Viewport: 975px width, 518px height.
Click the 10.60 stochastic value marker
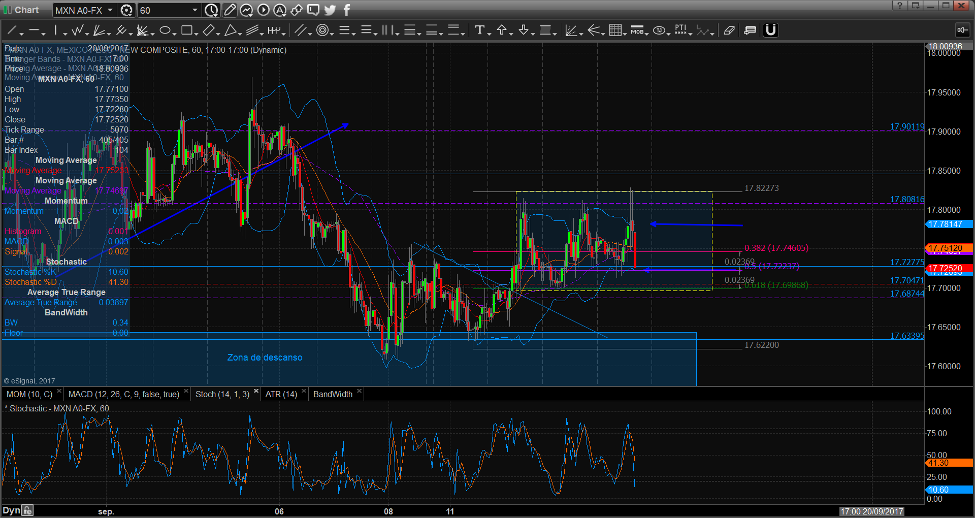pos(950,490)
